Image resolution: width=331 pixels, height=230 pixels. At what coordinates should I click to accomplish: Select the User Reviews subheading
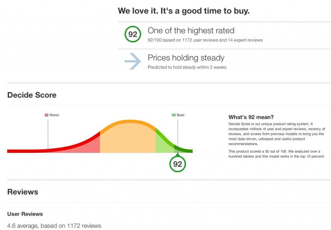tap(25, 214)
